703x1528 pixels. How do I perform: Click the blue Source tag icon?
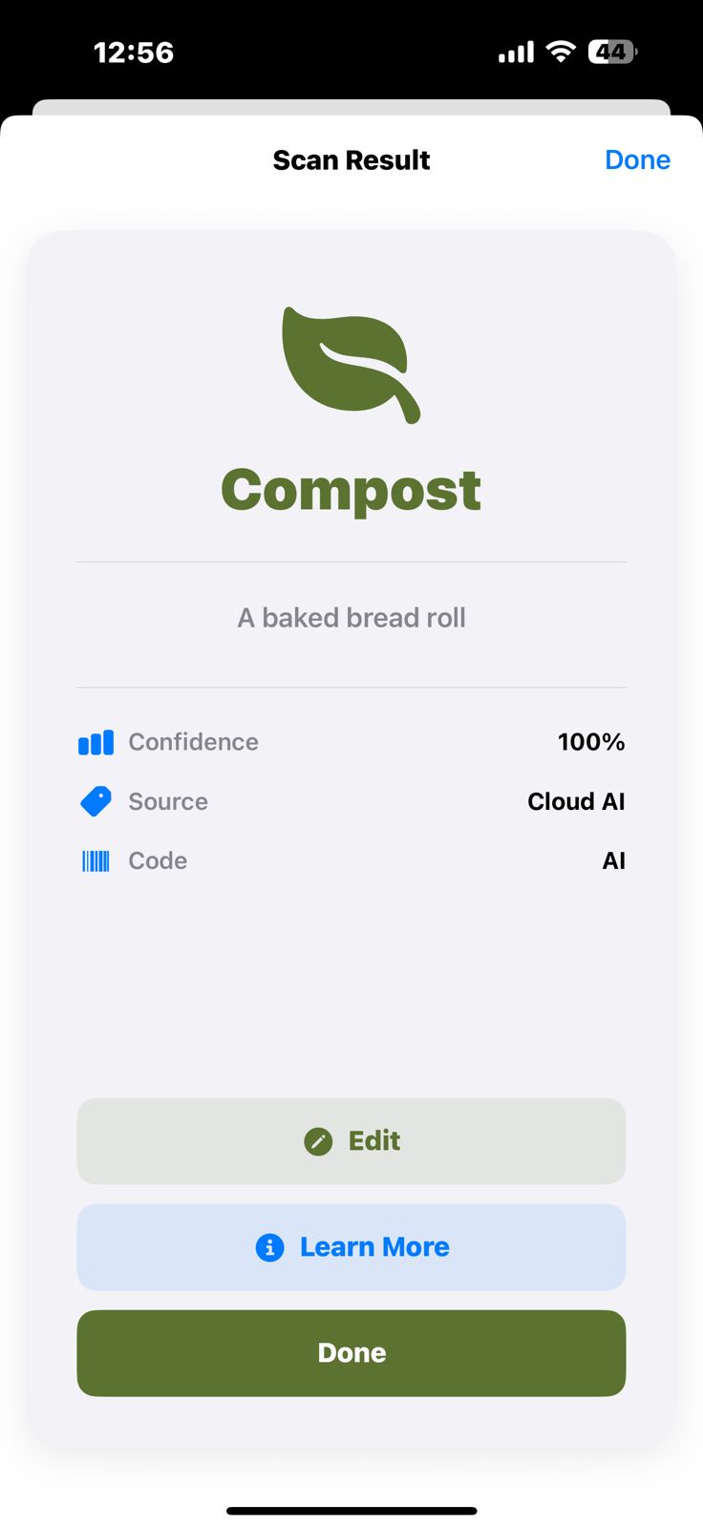coord(96,801)
